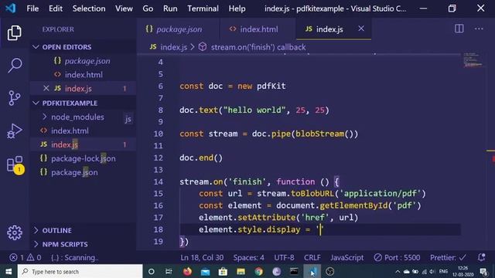495x278 pixels.
Task: Open the Help menu
Action: pos(237,8)
